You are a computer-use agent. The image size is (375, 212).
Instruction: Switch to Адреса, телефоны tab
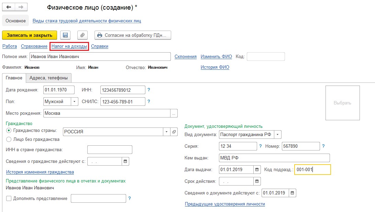pos(48,78)
